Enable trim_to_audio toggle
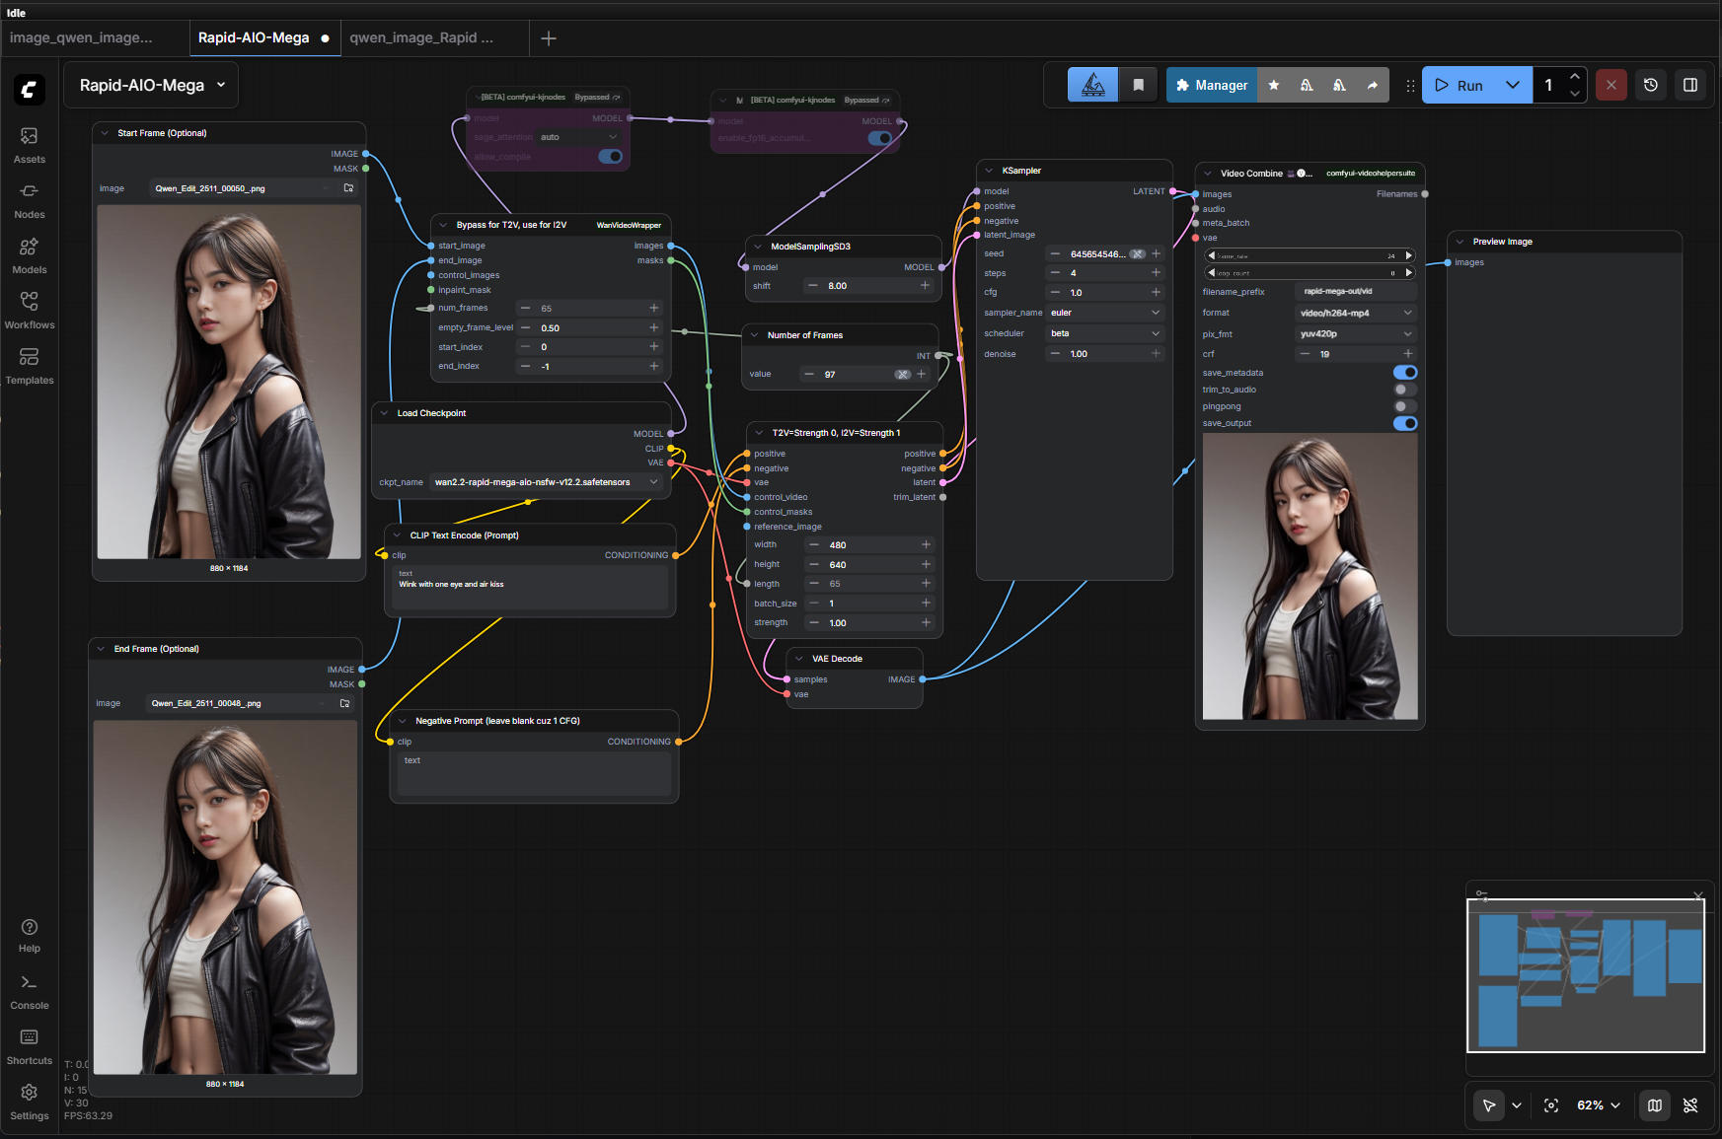The width and height of the screenshot is (1722, 1139). (1404, 390)
